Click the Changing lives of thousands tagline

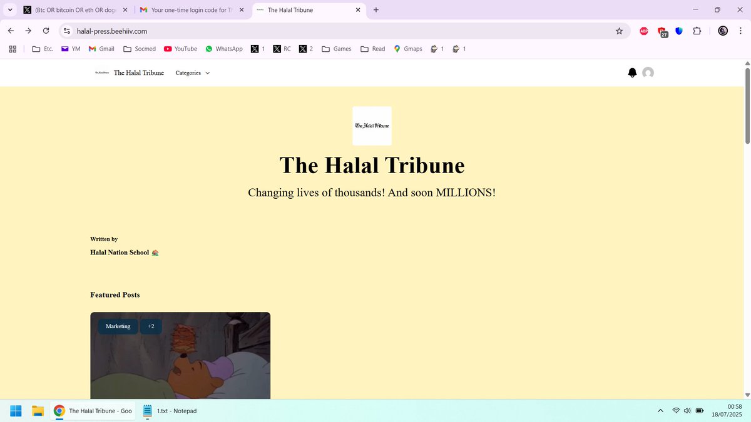(x=372, y=193)
